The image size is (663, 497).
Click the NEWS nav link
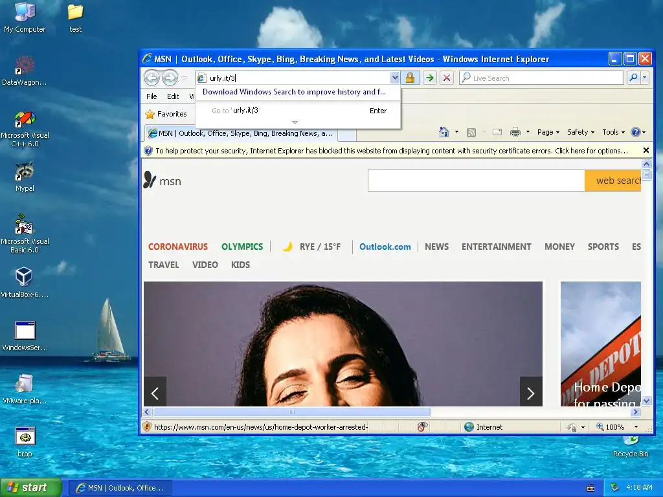[437, 247]
